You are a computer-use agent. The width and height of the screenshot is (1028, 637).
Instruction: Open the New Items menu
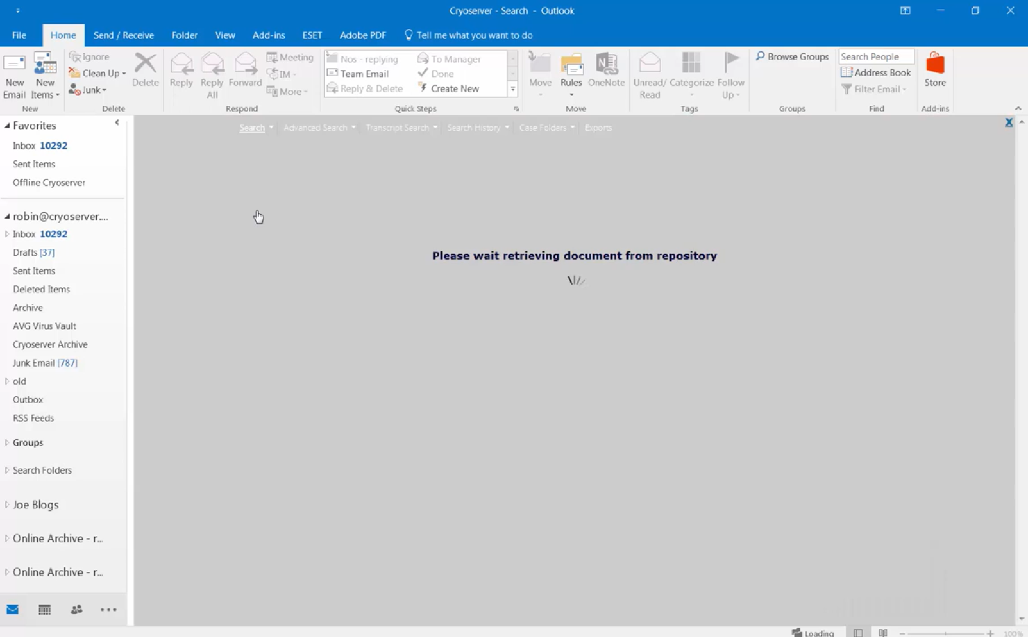pos(45,76)
